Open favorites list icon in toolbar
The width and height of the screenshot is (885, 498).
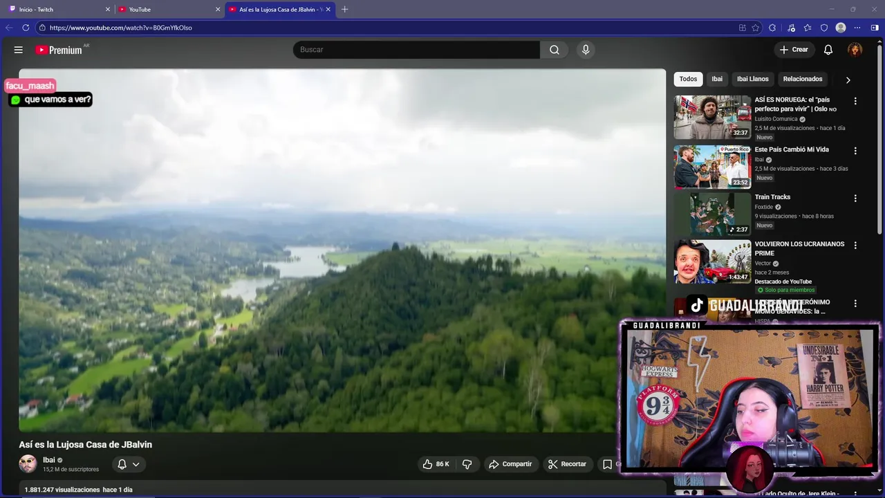click(808, 28)
